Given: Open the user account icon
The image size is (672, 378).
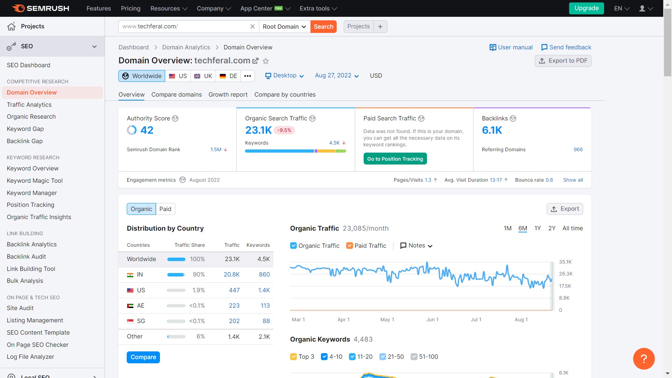Looking at the screenshot, I should point(642,8).
